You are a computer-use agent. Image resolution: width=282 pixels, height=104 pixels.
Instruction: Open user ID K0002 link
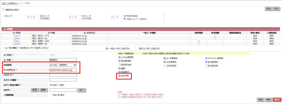click(17, 44)
